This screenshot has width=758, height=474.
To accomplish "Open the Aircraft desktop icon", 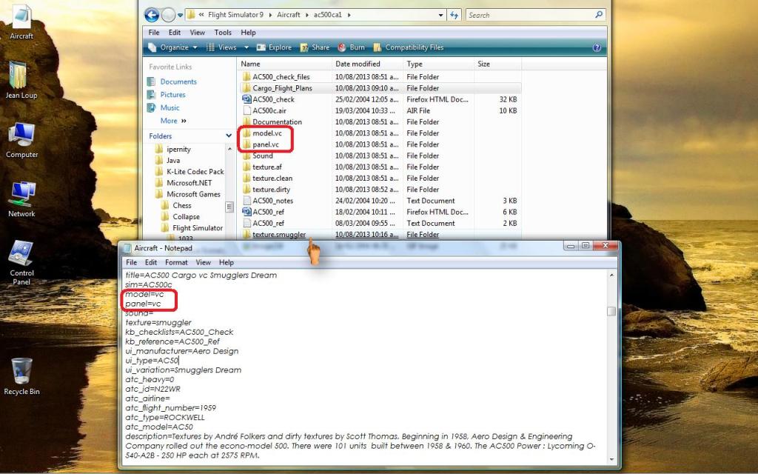I will point(21,22).
